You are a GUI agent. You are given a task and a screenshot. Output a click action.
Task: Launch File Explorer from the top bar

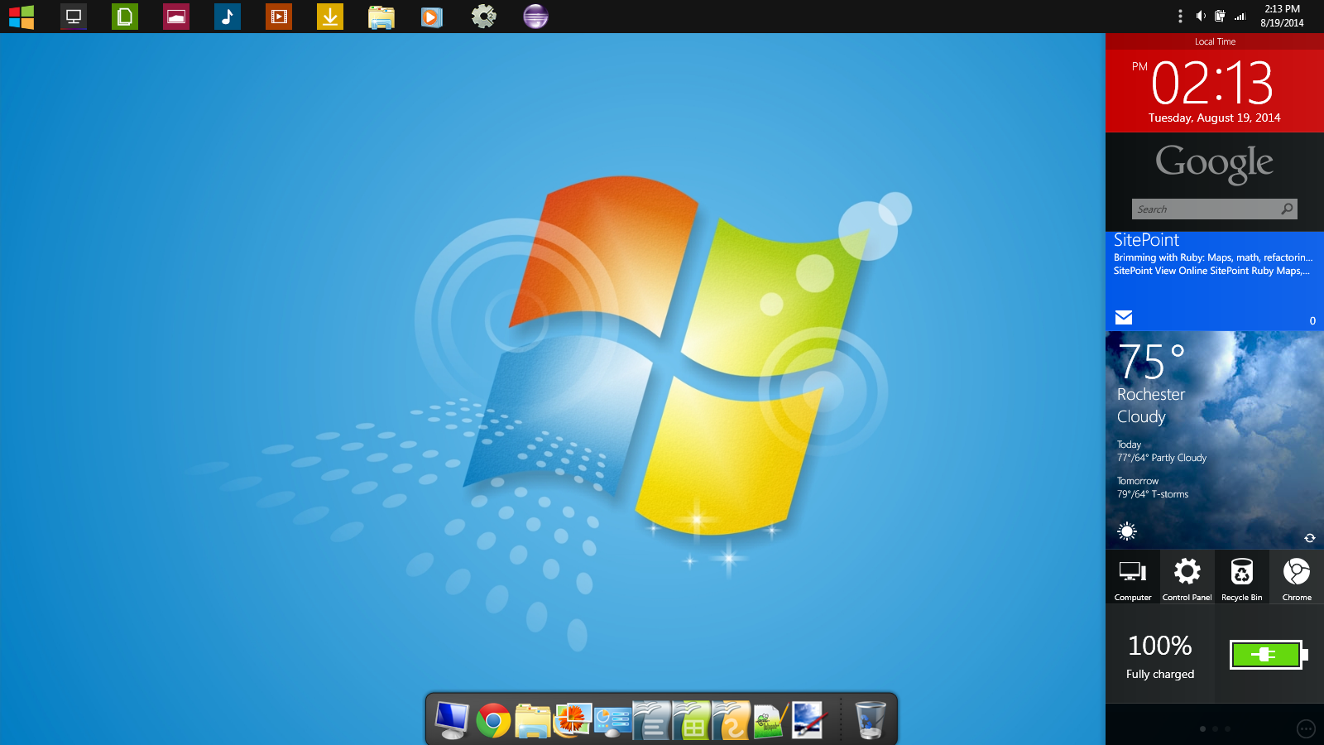381,17
